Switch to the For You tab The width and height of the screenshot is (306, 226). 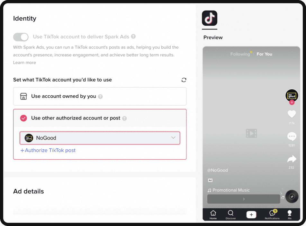264,54
